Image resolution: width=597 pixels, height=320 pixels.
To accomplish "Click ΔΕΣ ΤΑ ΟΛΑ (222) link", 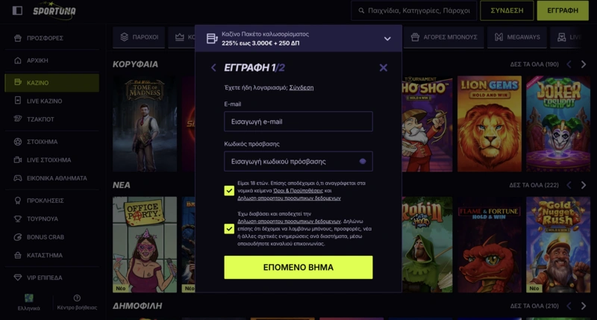I will pos(534,185).
